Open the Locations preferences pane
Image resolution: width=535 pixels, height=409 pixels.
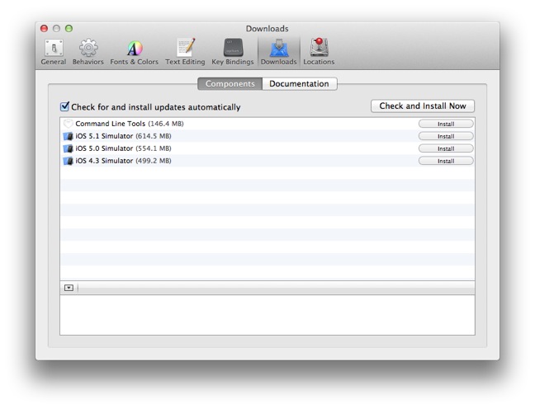(x=318, y=51)
